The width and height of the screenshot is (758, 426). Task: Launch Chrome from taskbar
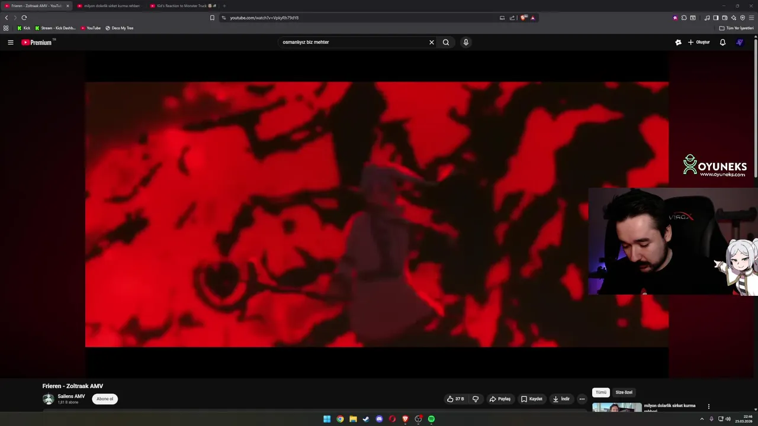tap(340, 419)
